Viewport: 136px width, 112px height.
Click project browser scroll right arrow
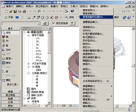[46, 105]
